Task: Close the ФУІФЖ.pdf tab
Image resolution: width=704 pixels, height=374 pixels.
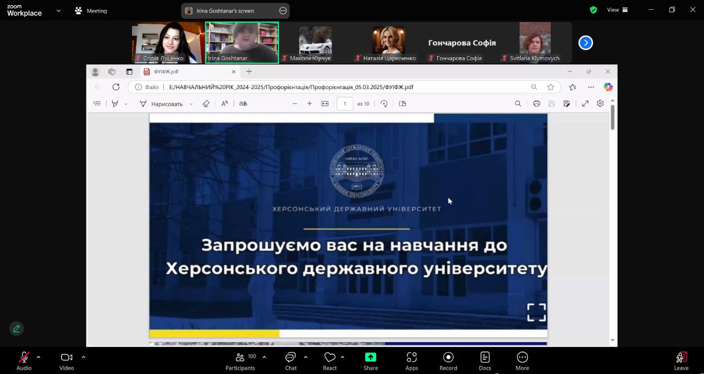Action: tap(233, 71)
